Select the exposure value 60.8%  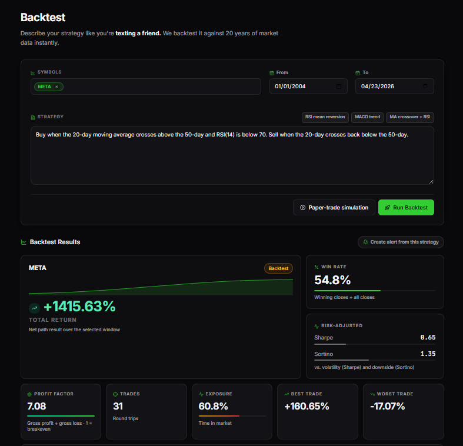click(x=213, y=407)
